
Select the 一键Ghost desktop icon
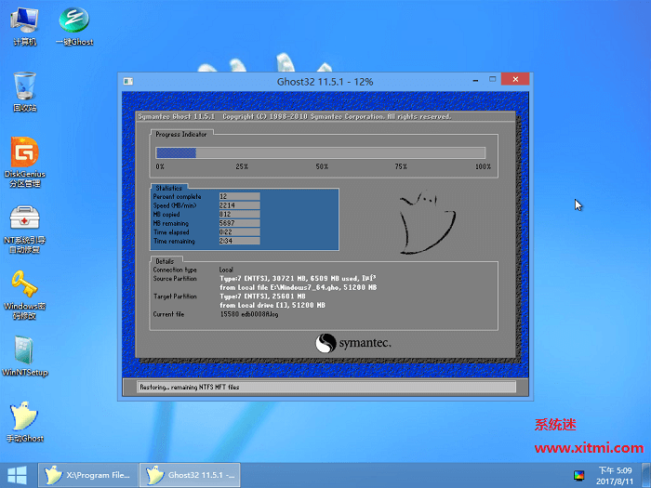(73, 26)
